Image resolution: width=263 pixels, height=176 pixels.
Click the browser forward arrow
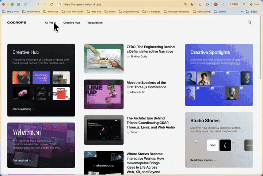pos(45,4)
